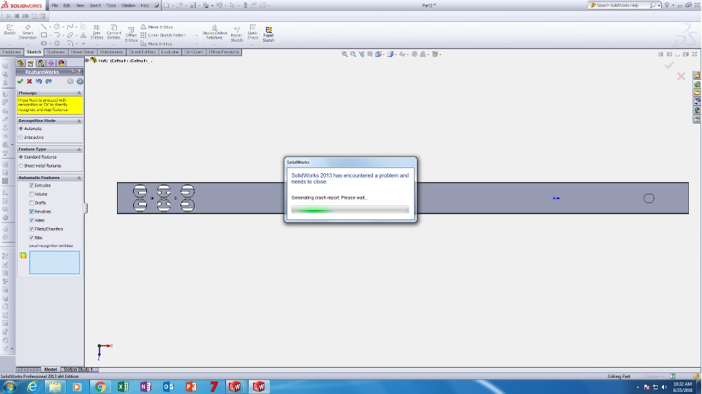Viewport: 702px width, 394px height.
Task: Click the faded red cancel X in graphics corner
Action: pyautogui.click(x=681, y=77)
